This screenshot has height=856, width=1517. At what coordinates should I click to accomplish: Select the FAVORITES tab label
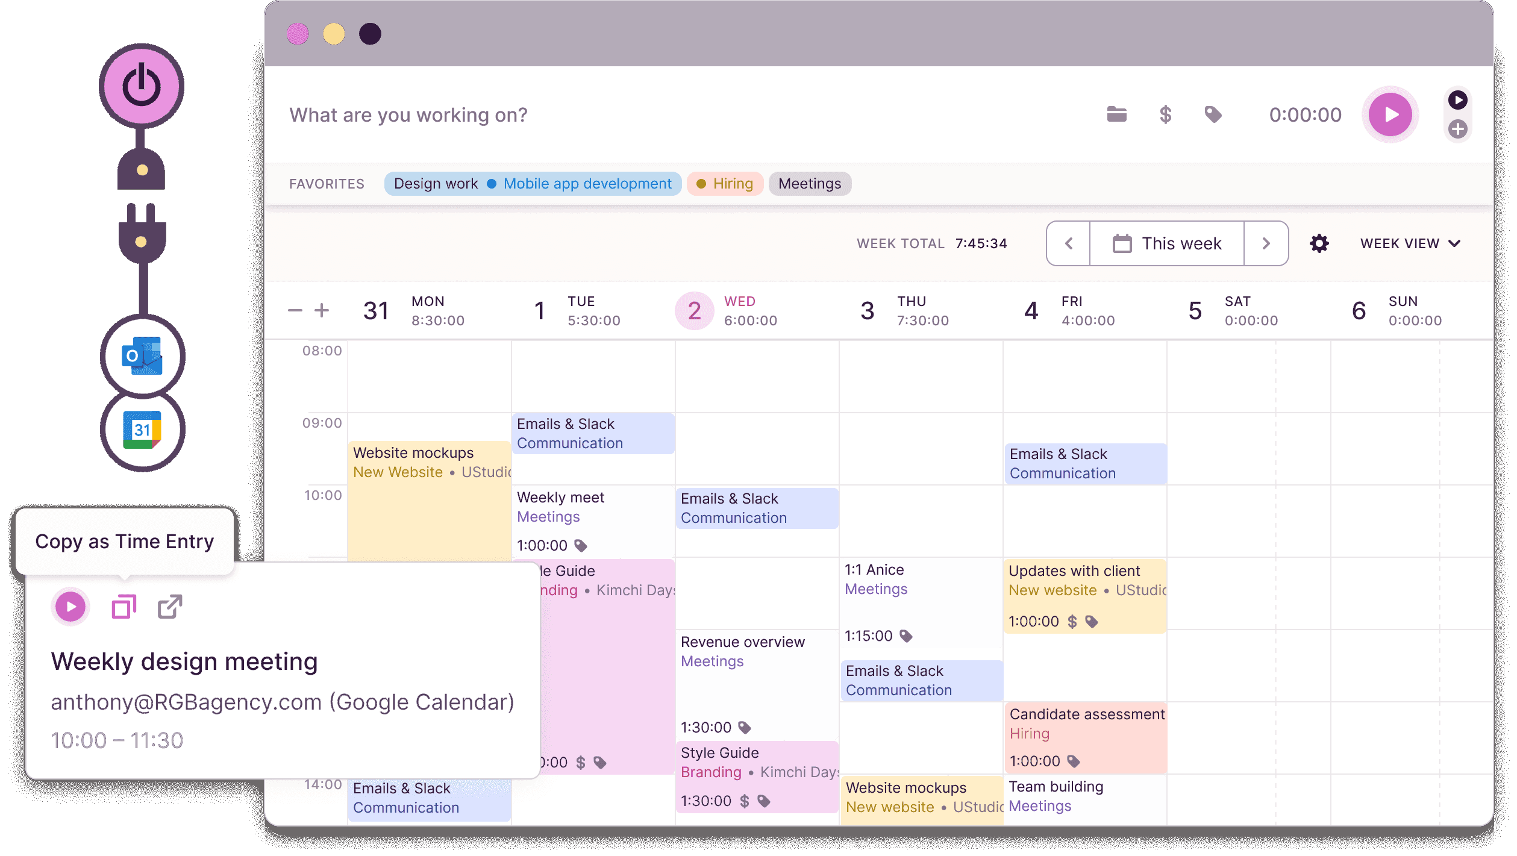(327, 183)
